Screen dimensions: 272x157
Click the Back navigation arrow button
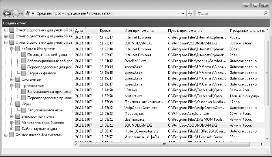(7, 13)
